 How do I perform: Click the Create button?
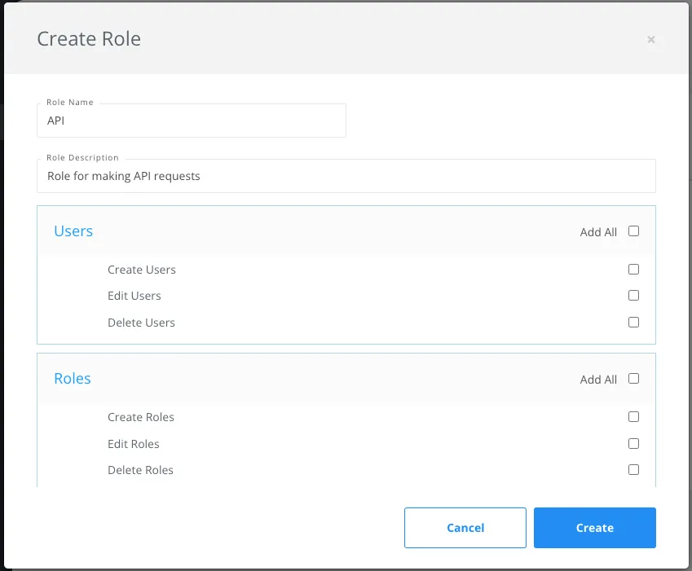pyautogui.click(x=594, y=527)
